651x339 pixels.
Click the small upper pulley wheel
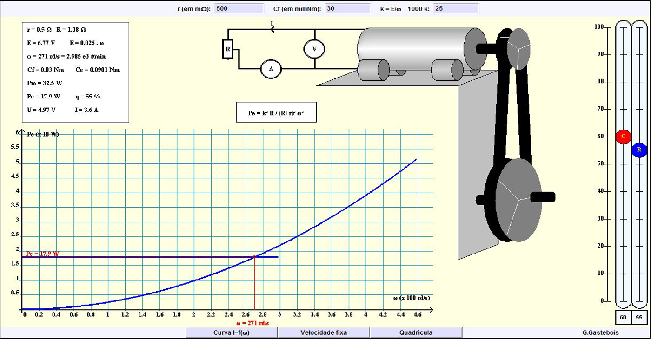tap(518, 49)
